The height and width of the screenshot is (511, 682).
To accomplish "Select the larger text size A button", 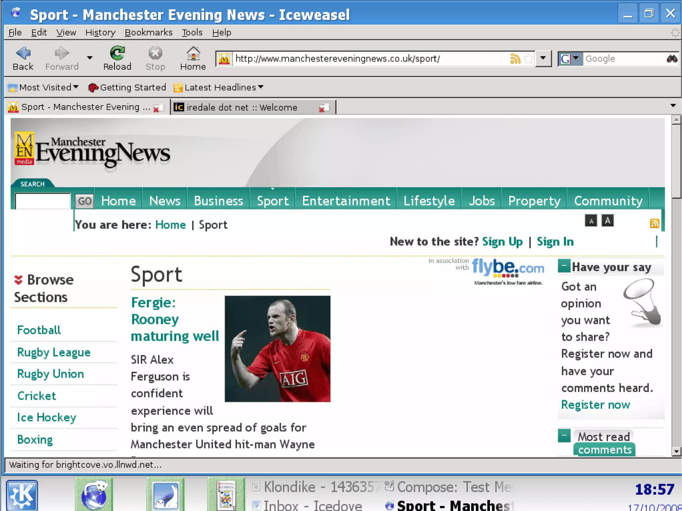I will pyautogui.click(x=607, y=220).
